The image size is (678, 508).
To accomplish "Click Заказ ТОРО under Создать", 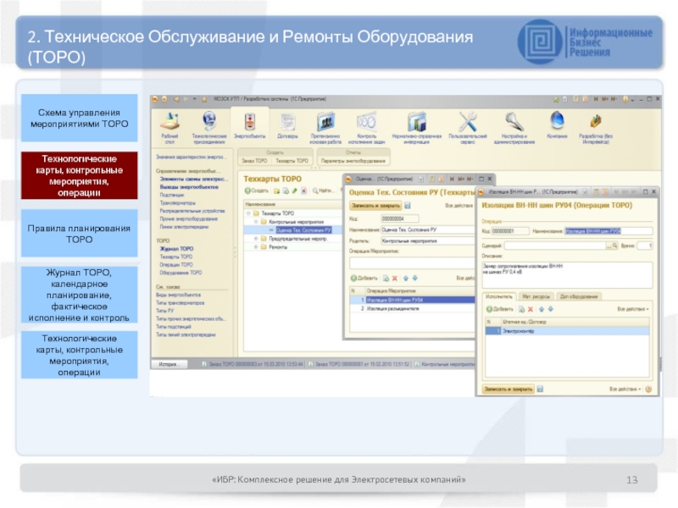I will pos(254,161).
